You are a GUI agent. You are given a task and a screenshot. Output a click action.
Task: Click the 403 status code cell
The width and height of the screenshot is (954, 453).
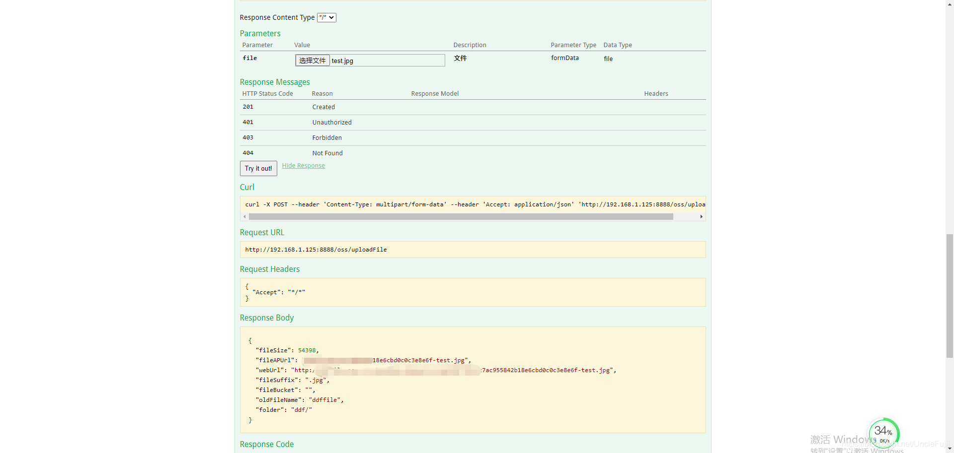[248, 137]
